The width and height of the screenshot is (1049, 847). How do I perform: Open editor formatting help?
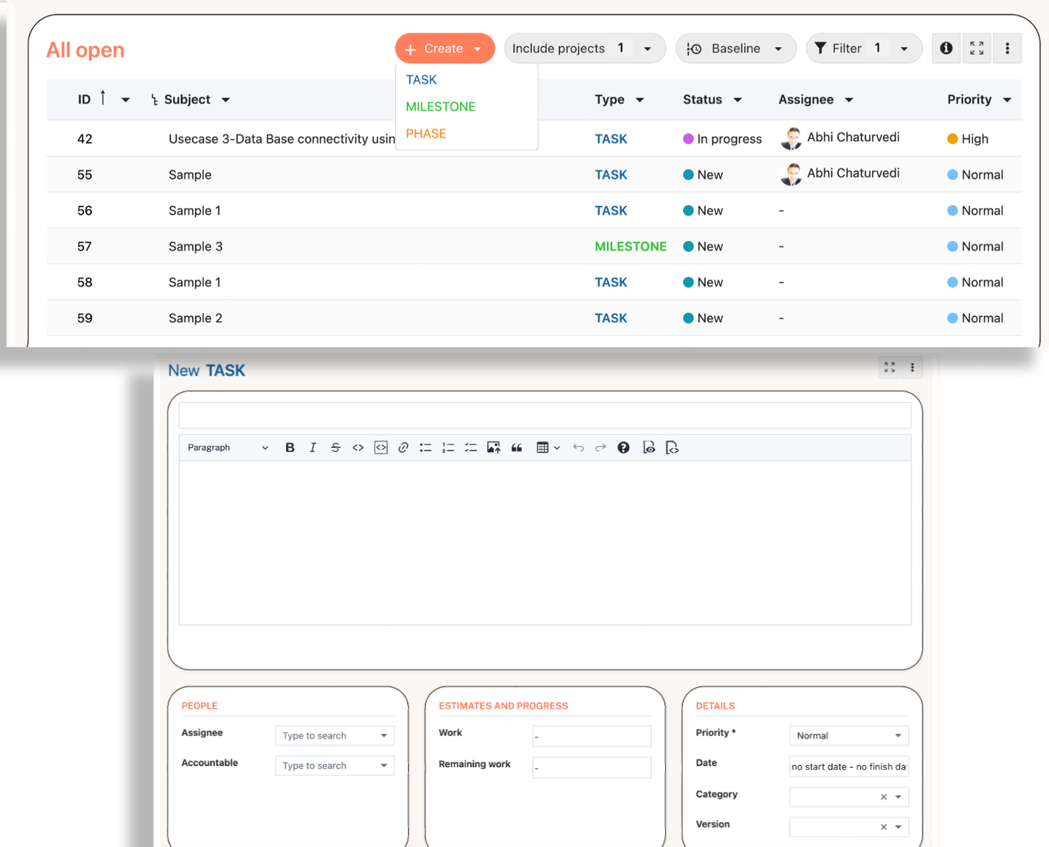(623, 447)
